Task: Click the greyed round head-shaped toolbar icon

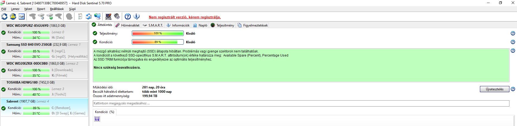Action: coord(69,16)
